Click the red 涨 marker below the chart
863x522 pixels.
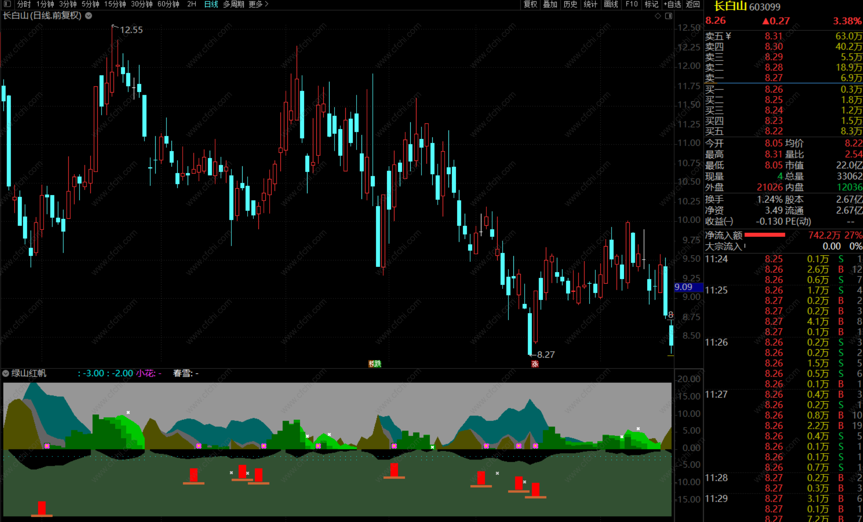535,364
